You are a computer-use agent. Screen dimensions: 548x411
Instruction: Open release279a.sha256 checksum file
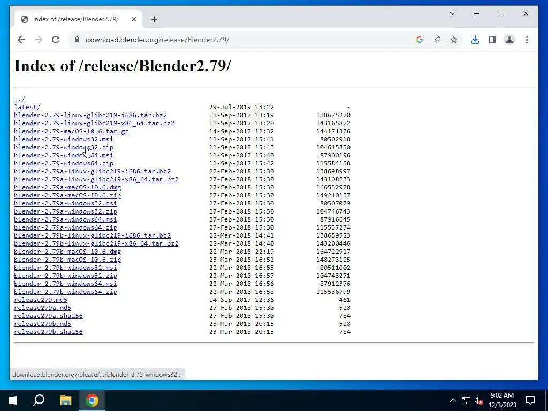click(48, 316)
